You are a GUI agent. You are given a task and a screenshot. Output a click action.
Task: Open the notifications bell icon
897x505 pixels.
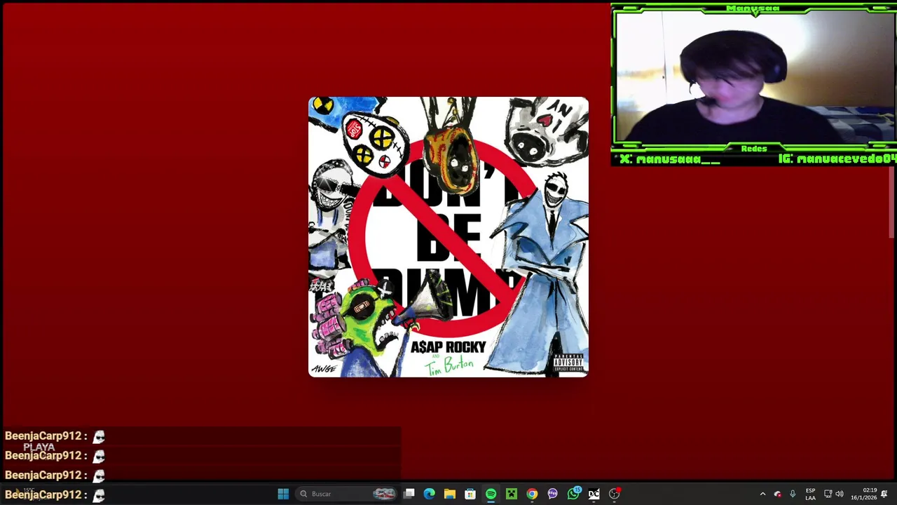[884, 494]
